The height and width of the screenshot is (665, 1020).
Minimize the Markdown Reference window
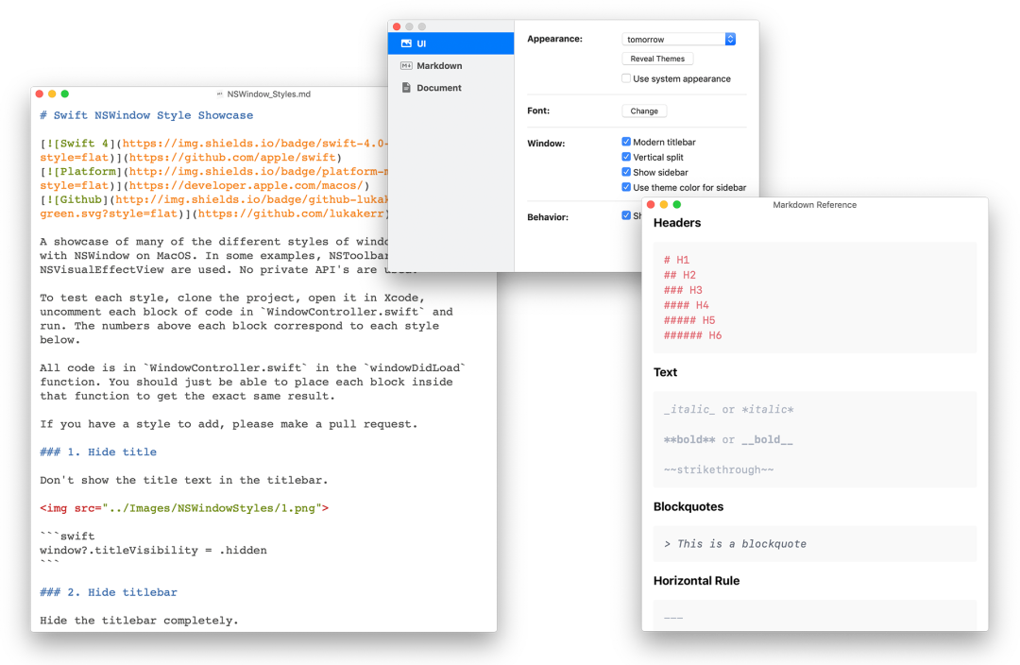pos(664,204)
